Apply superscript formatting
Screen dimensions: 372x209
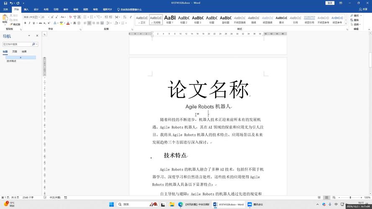pyautogui.click(x=49, y=23)
